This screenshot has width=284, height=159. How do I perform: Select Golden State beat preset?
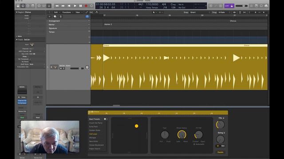pyautogui.click(x=95, y=130)
